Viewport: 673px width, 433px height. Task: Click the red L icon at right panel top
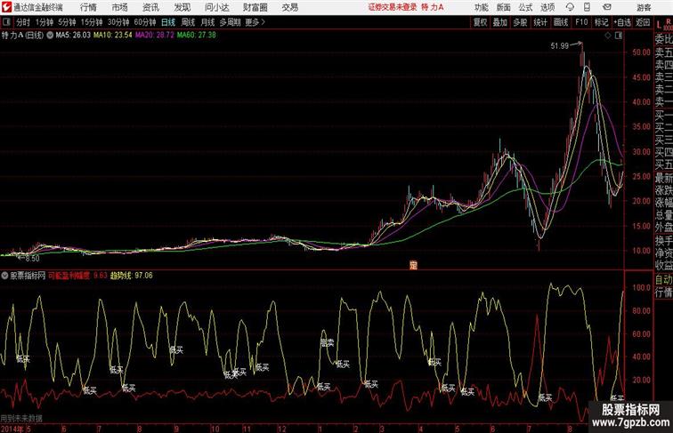coord(659,25)
